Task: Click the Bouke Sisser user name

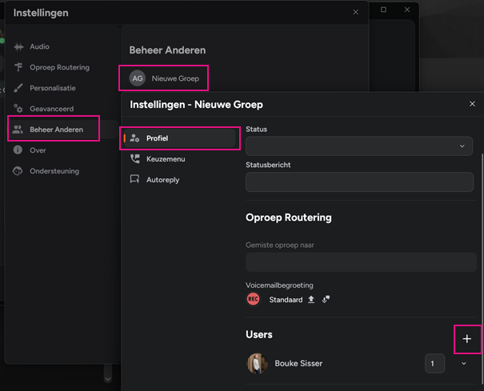Action: pos(298,364)
